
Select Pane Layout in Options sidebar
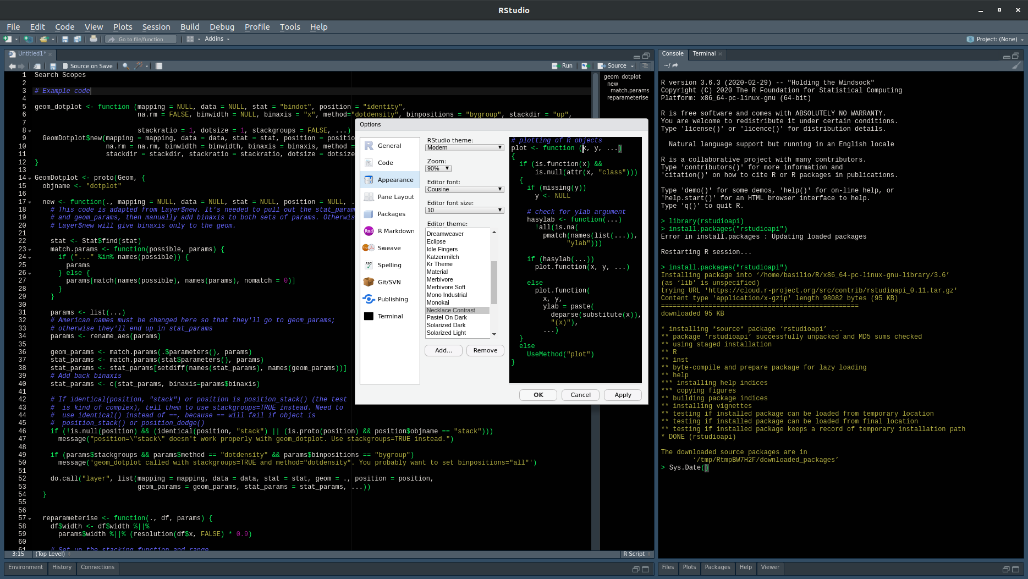coord(390,197)
